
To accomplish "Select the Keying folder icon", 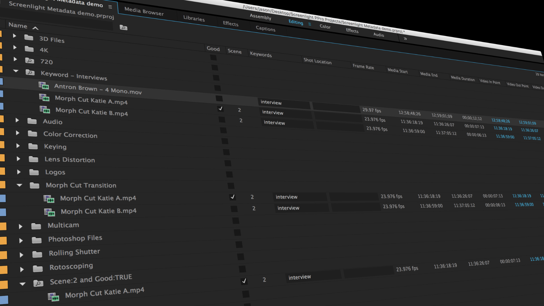I will coord(33,146).
